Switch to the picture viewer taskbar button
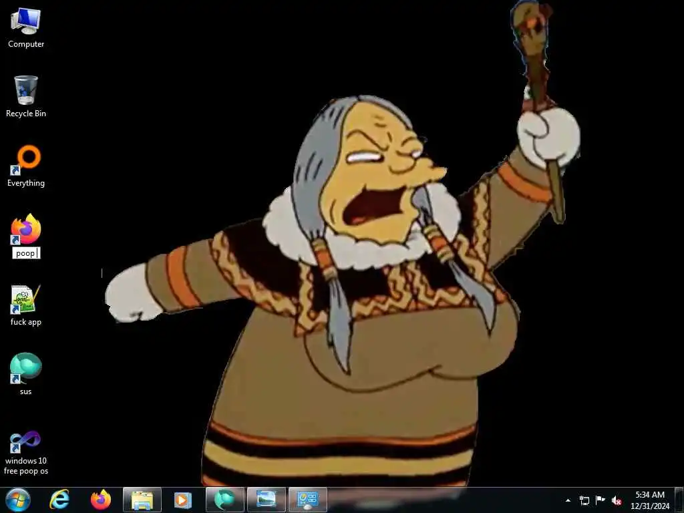Viewport: 684px width, 513px height. click(x=266, y=500)
